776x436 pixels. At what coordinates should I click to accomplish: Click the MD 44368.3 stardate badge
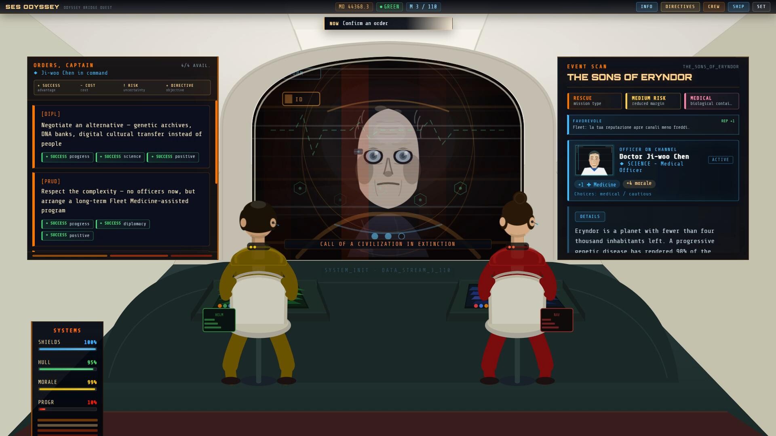pos(354,7)
